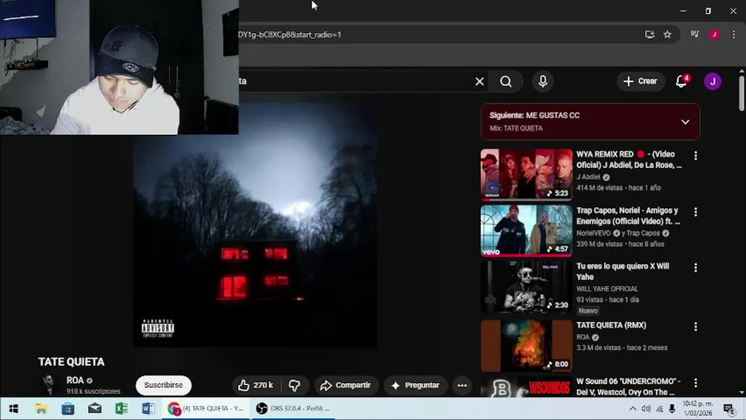This screenshot has width=746, height=420.
Task: Open Windows Start menu
Action: pos(13,408)
